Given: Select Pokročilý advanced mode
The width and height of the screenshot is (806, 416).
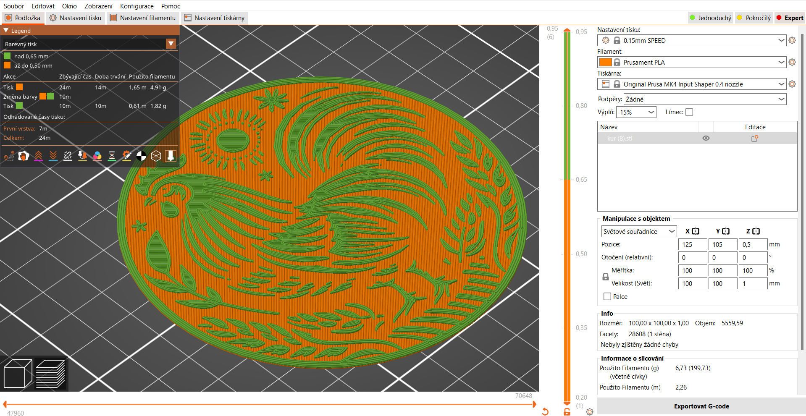Looking at the screenshot, I should [x=754, y=18].
